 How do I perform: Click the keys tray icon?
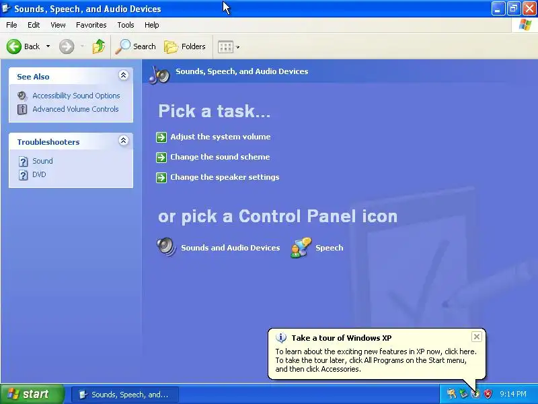coord(451,393)
